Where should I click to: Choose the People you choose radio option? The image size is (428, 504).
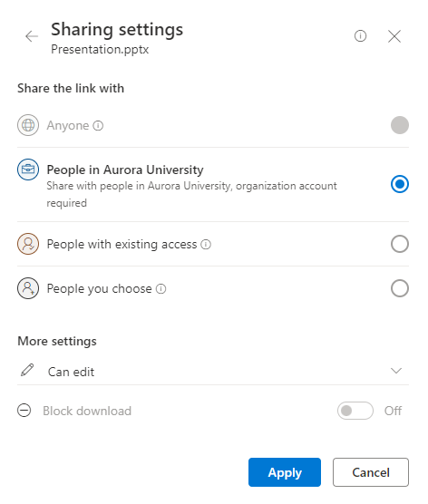(x=400, y=288)
